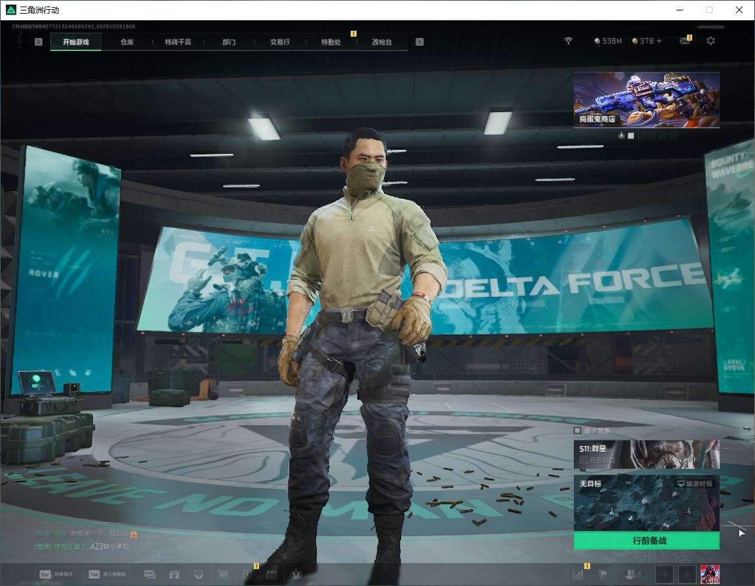Viewport: 755px width, 586px height.
Task: Toggle the 显示装备 checkbox
Action: 577,430
